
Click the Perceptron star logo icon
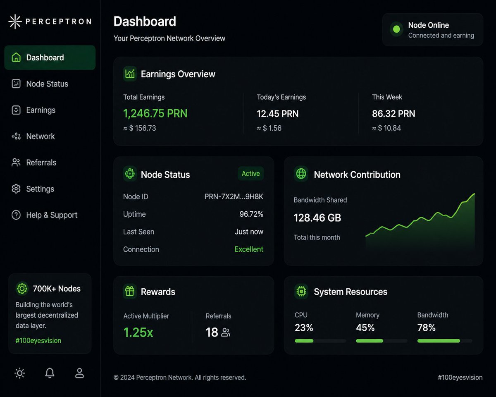(15, 22)
